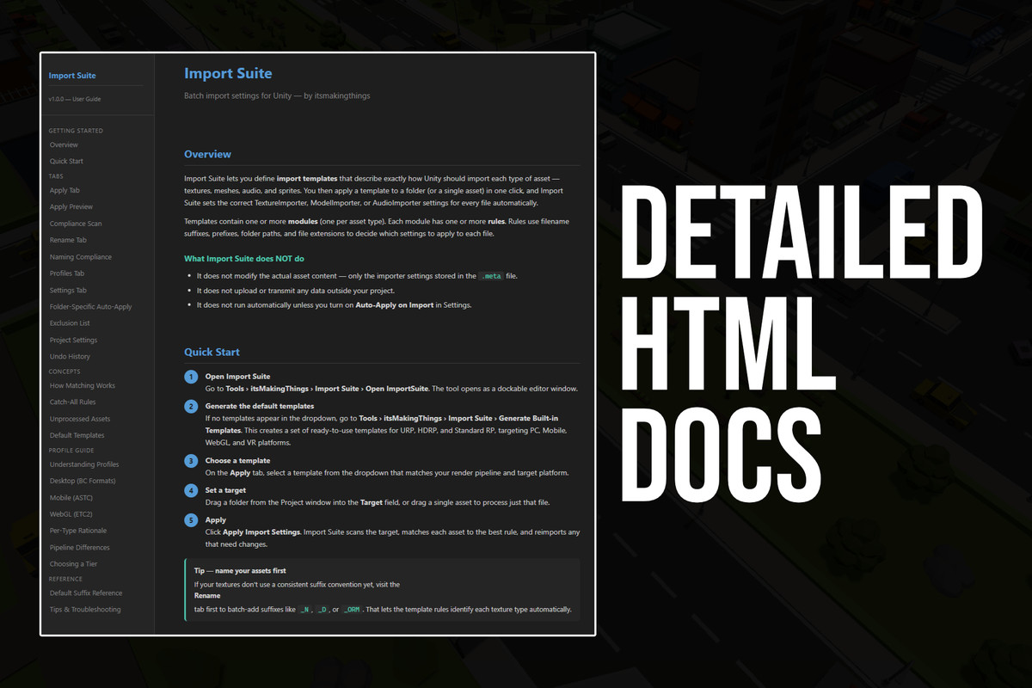Select Exclusion List in sidebar
Image resolution: width=1032 pixels, height=688 pixels.
(x=70, y=323)
